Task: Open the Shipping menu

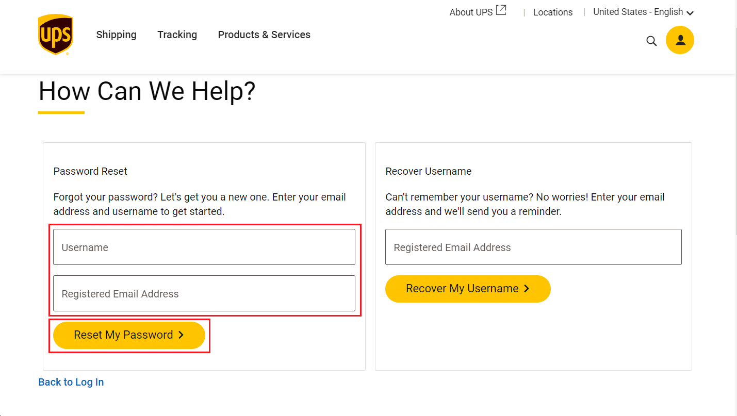Action: pyautogui.click(x=117, y=35)
